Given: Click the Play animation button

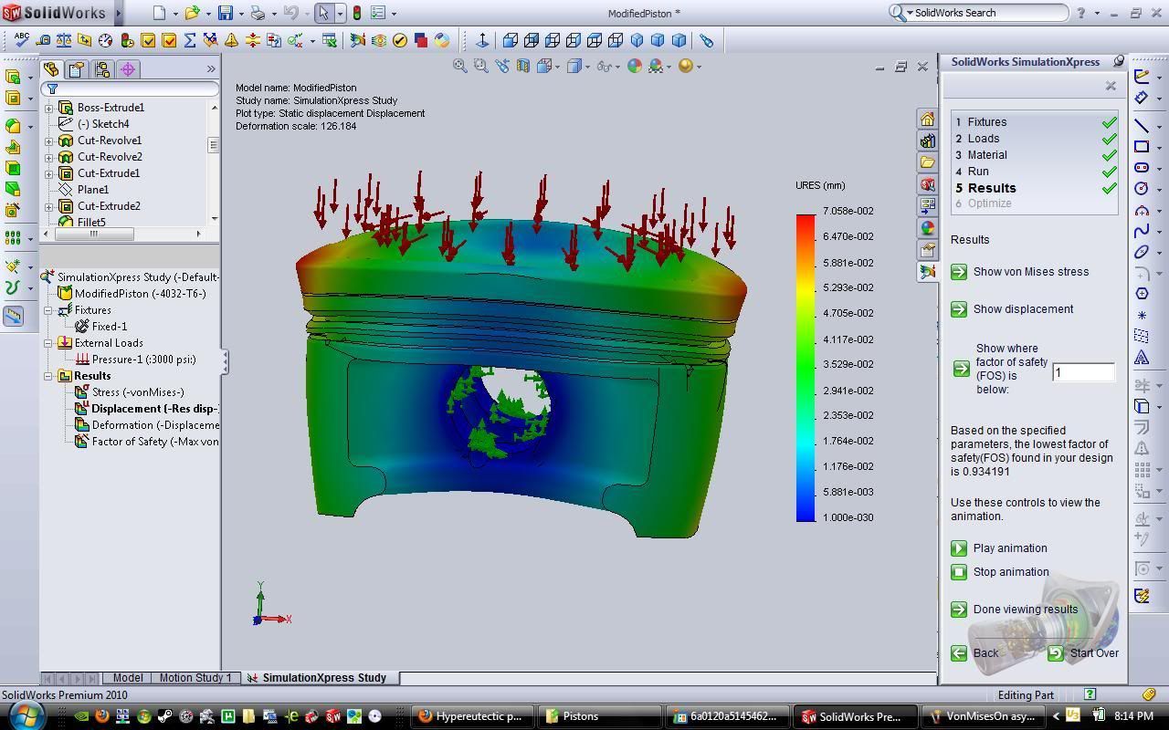Looking at the screenshot, I should tap(959, 548).
